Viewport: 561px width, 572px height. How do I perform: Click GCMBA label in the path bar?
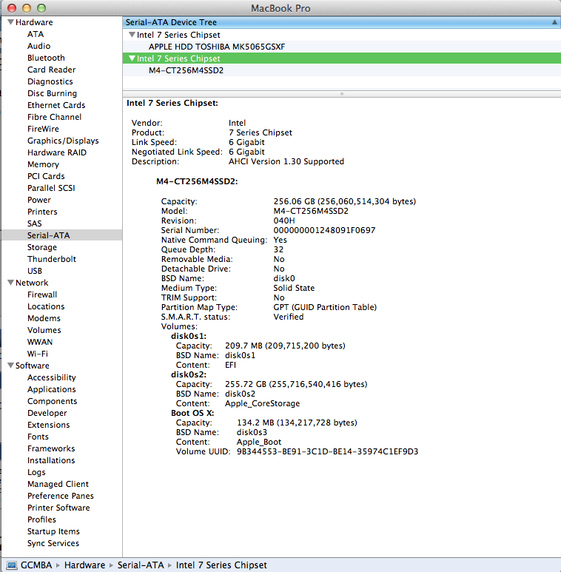36,565
